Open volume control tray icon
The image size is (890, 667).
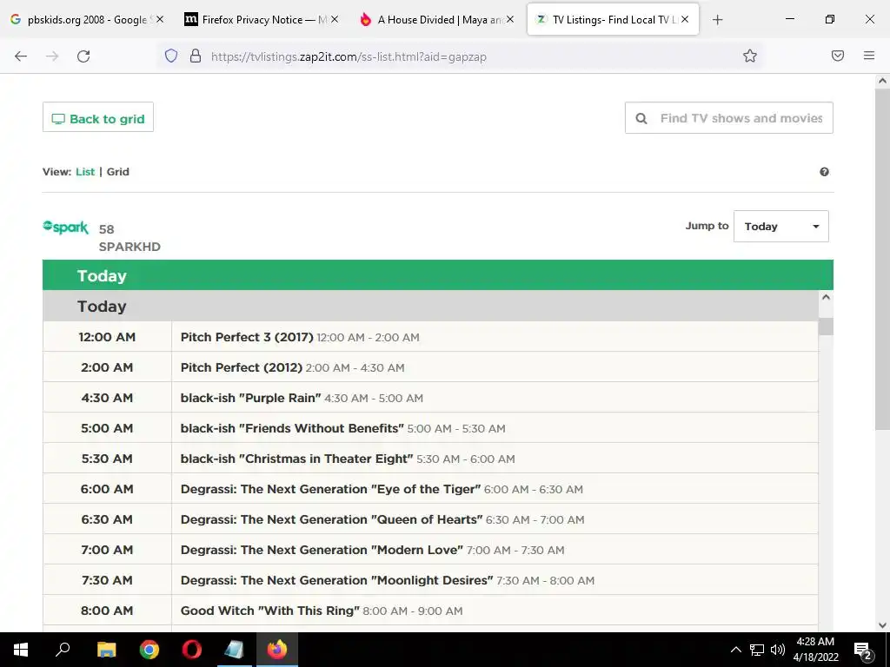(x=778, y=650)
